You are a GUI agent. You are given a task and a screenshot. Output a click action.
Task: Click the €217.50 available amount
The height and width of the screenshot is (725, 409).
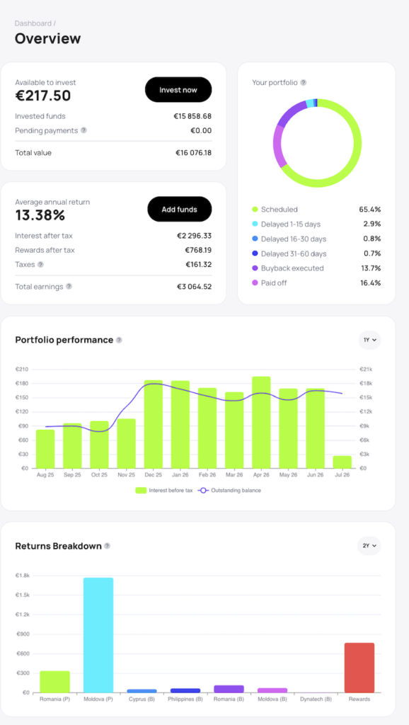pos(43,96)
